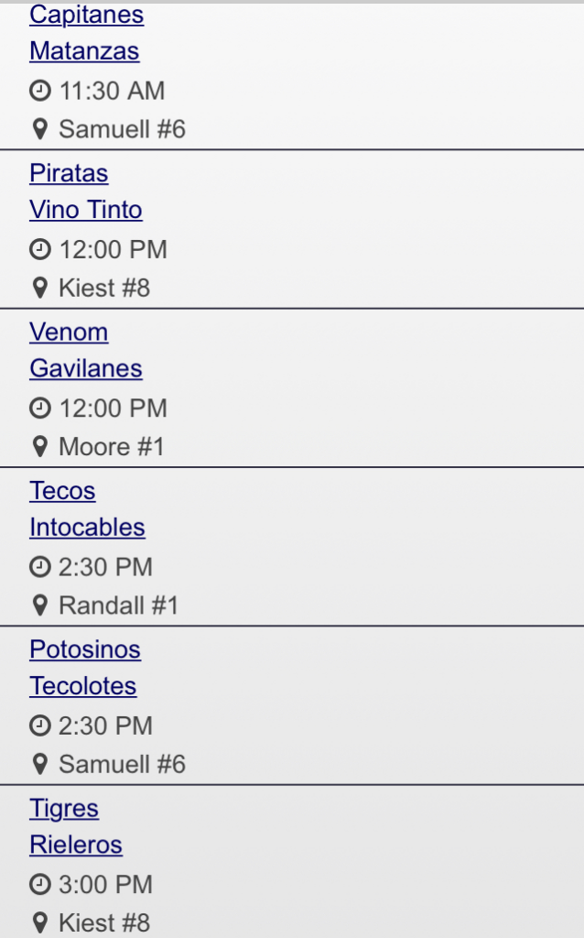
Task: Click the location pin in the Potosinos game
Action: (x=39, y=764)
